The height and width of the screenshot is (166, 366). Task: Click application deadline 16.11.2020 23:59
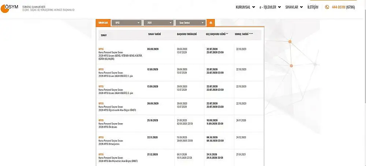[184, 158]
